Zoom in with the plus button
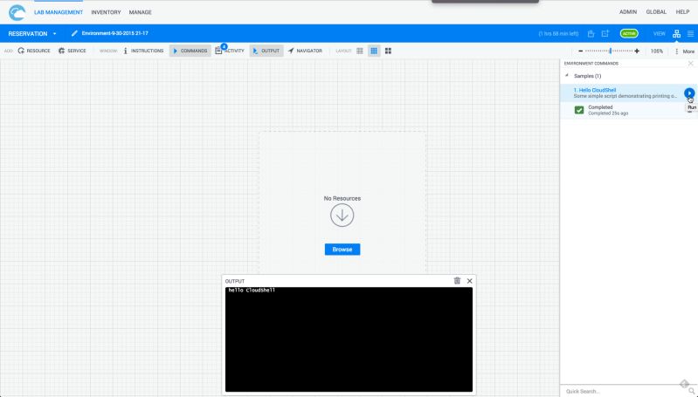 pos(637,51)
